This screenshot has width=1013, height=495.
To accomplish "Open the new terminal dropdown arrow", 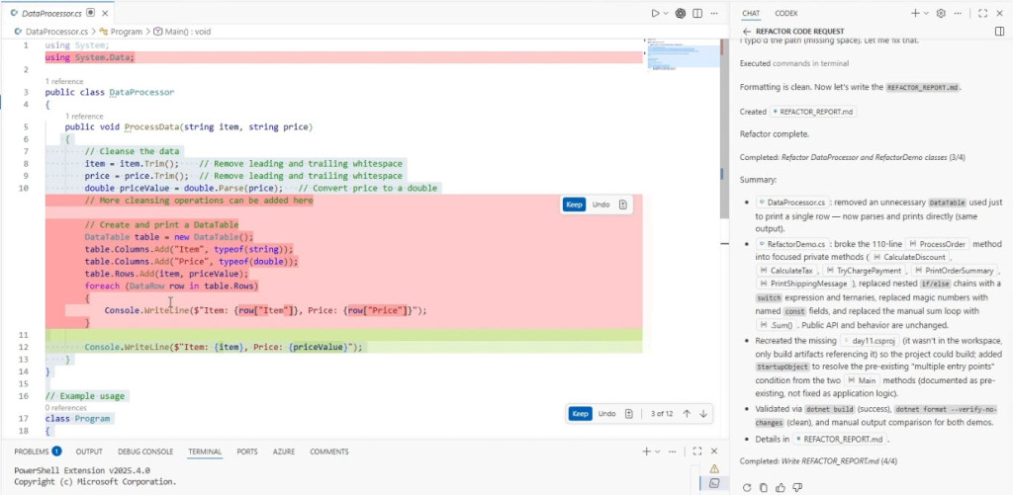I will (x=658, y=452).
